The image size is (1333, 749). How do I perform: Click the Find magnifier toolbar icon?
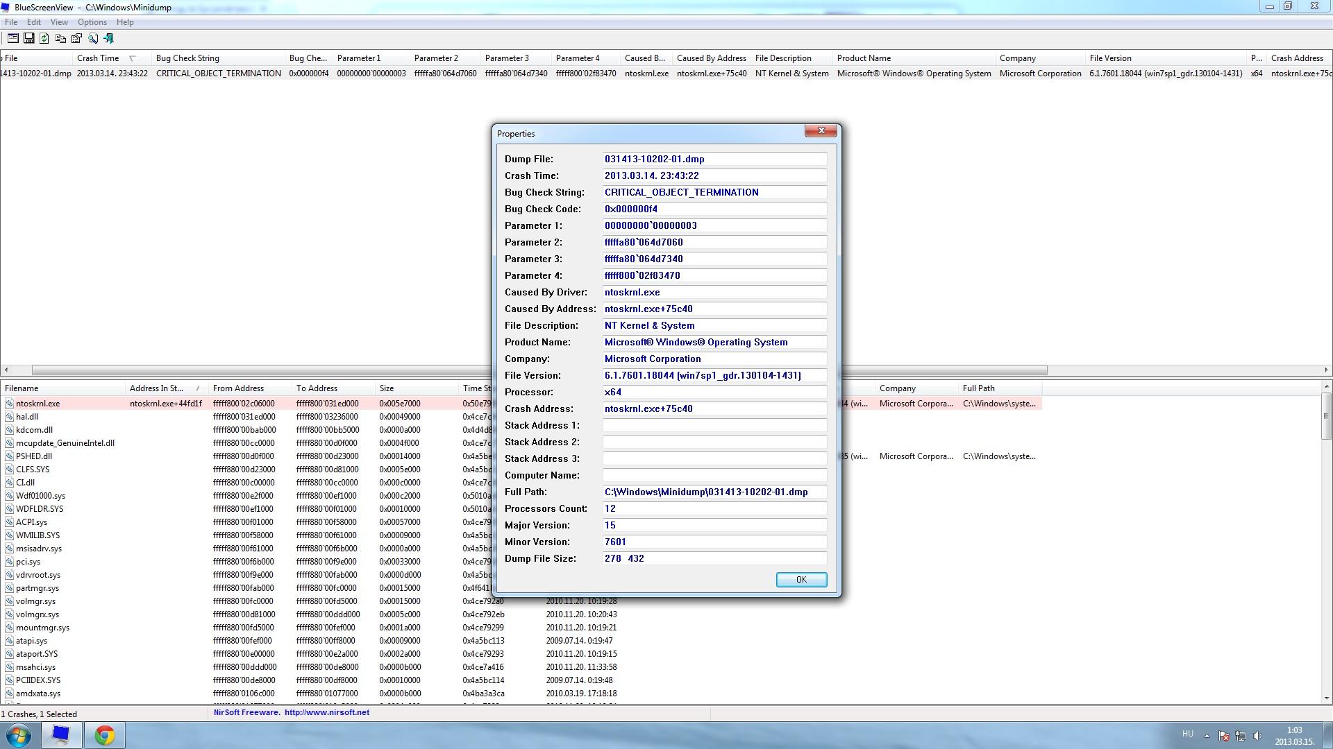click(92, 38)
